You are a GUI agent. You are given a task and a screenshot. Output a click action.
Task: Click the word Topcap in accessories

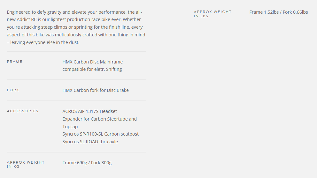point(70,127)
